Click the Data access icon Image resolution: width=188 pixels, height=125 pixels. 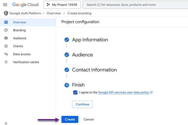[6, 54]
